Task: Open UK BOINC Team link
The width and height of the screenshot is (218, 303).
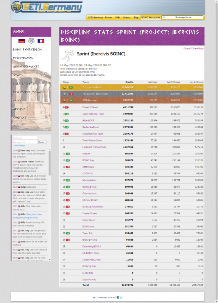Action: pyautogui.click(x=90, y=253)
